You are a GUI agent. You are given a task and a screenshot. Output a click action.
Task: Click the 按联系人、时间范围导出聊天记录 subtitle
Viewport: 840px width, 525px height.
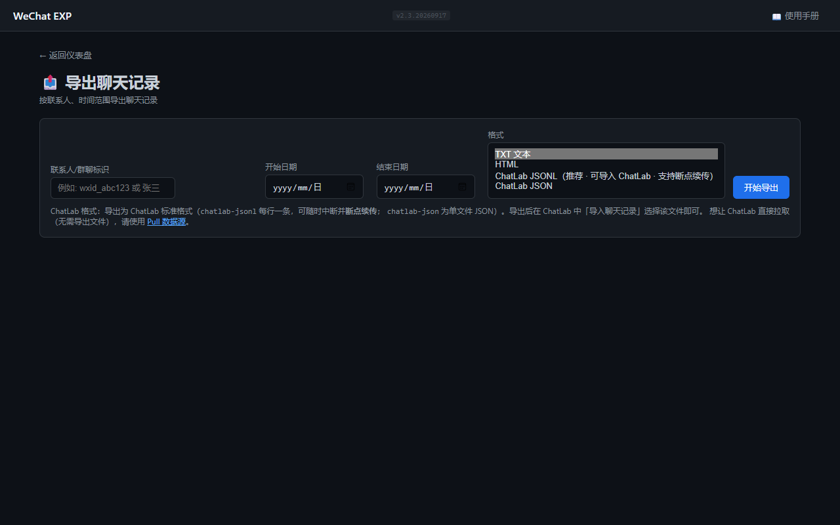pos(98,100)
